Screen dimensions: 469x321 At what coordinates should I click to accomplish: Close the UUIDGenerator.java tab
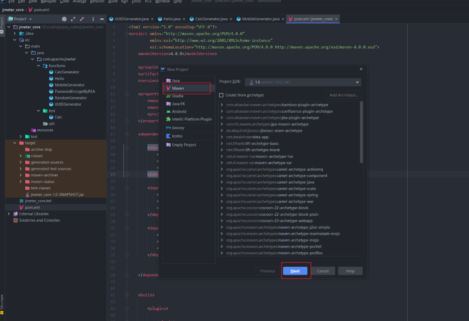tap(152, 19)
